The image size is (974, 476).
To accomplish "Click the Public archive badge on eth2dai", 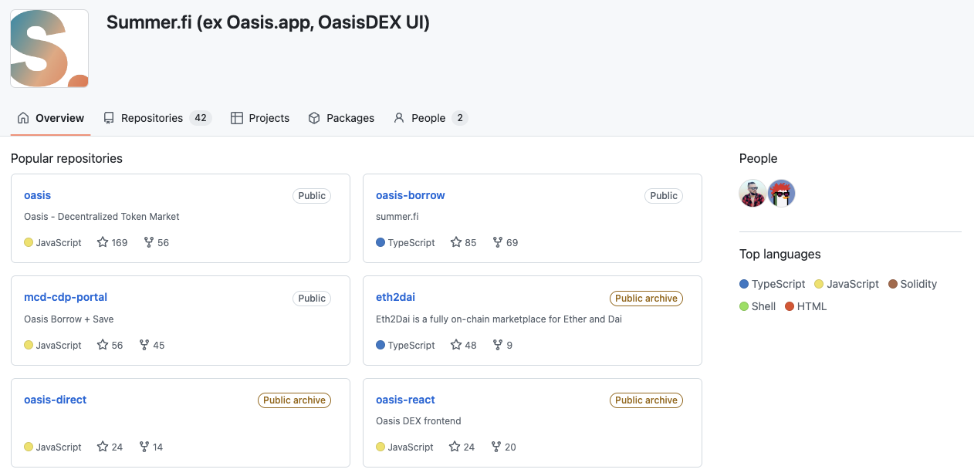I will 646,299.
